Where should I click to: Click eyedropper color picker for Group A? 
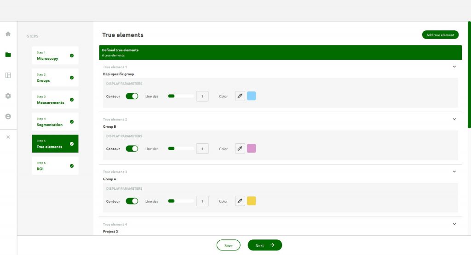(x=240, y=201)
